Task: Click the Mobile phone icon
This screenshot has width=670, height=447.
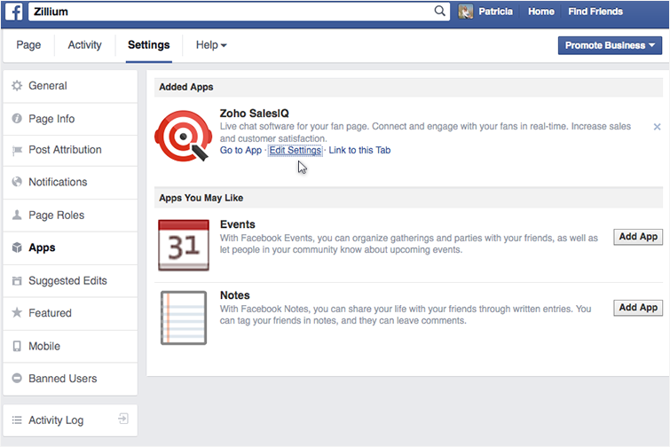Action: point(17,346)
